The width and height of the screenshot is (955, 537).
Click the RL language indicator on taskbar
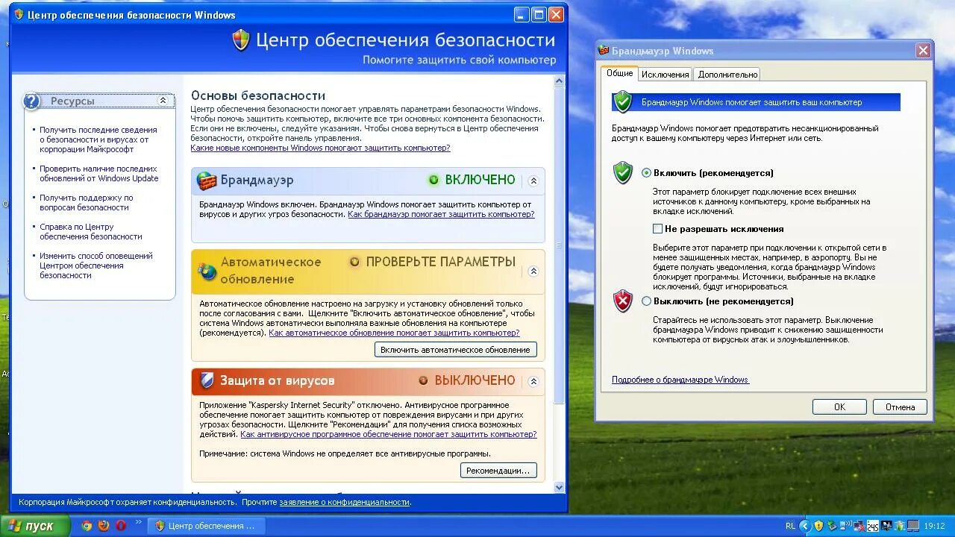click(790, 526)
